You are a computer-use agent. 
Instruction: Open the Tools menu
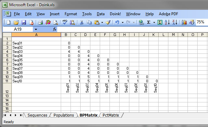point(87,14)
